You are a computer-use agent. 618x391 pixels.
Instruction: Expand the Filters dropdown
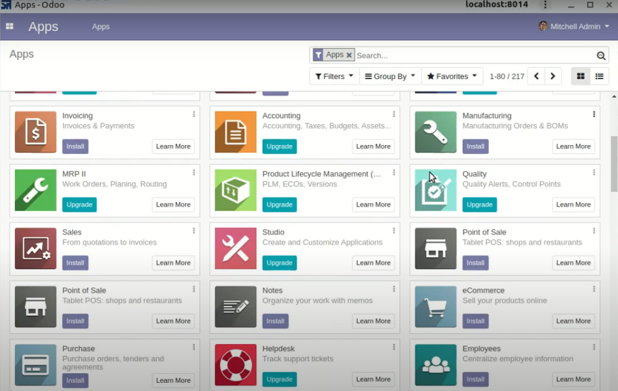[334, 76]
